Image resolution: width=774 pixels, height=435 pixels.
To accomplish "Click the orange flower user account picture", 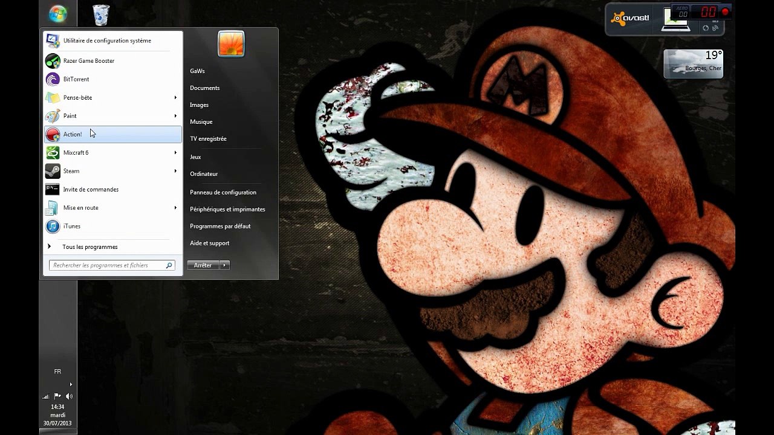I will [x=231, y=44].
